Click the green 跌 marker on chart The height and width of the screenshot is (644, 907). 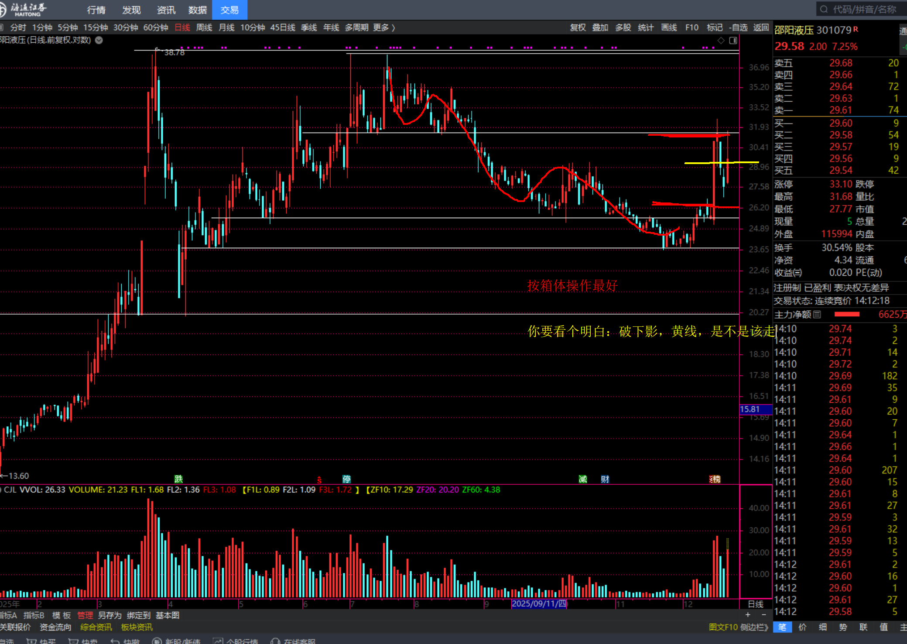pos(178,479)
